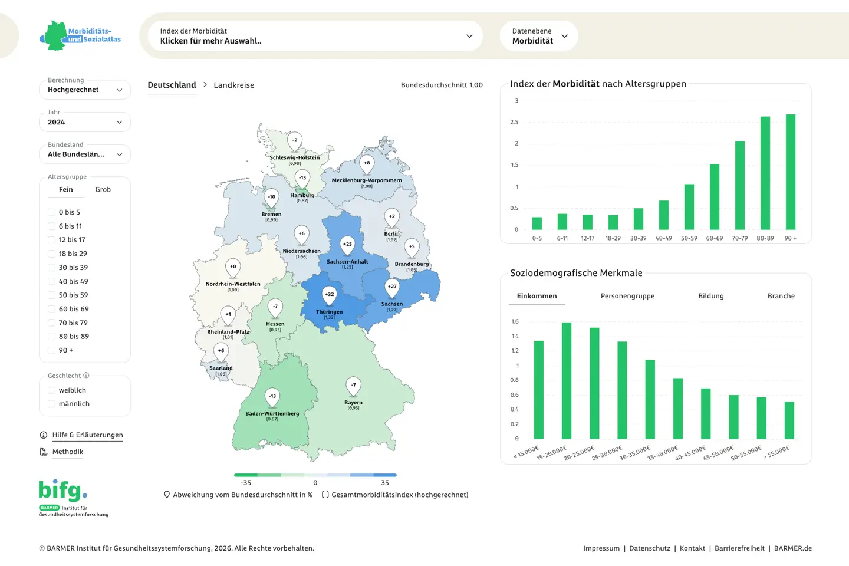The width and height of the screenshot is (849, 566).
Task: Check the 50 bis 59 age group checkbox
Action: (51, 295)
